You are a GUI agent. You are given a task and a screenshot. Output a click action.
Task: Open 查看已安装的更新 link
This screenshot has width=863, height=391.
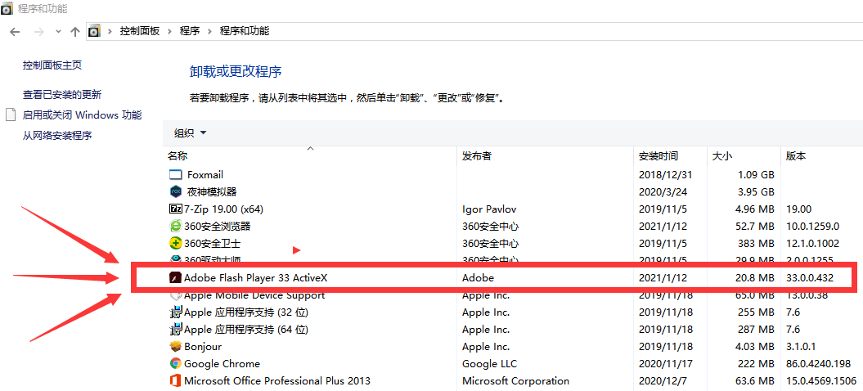[x=62, y=95]
